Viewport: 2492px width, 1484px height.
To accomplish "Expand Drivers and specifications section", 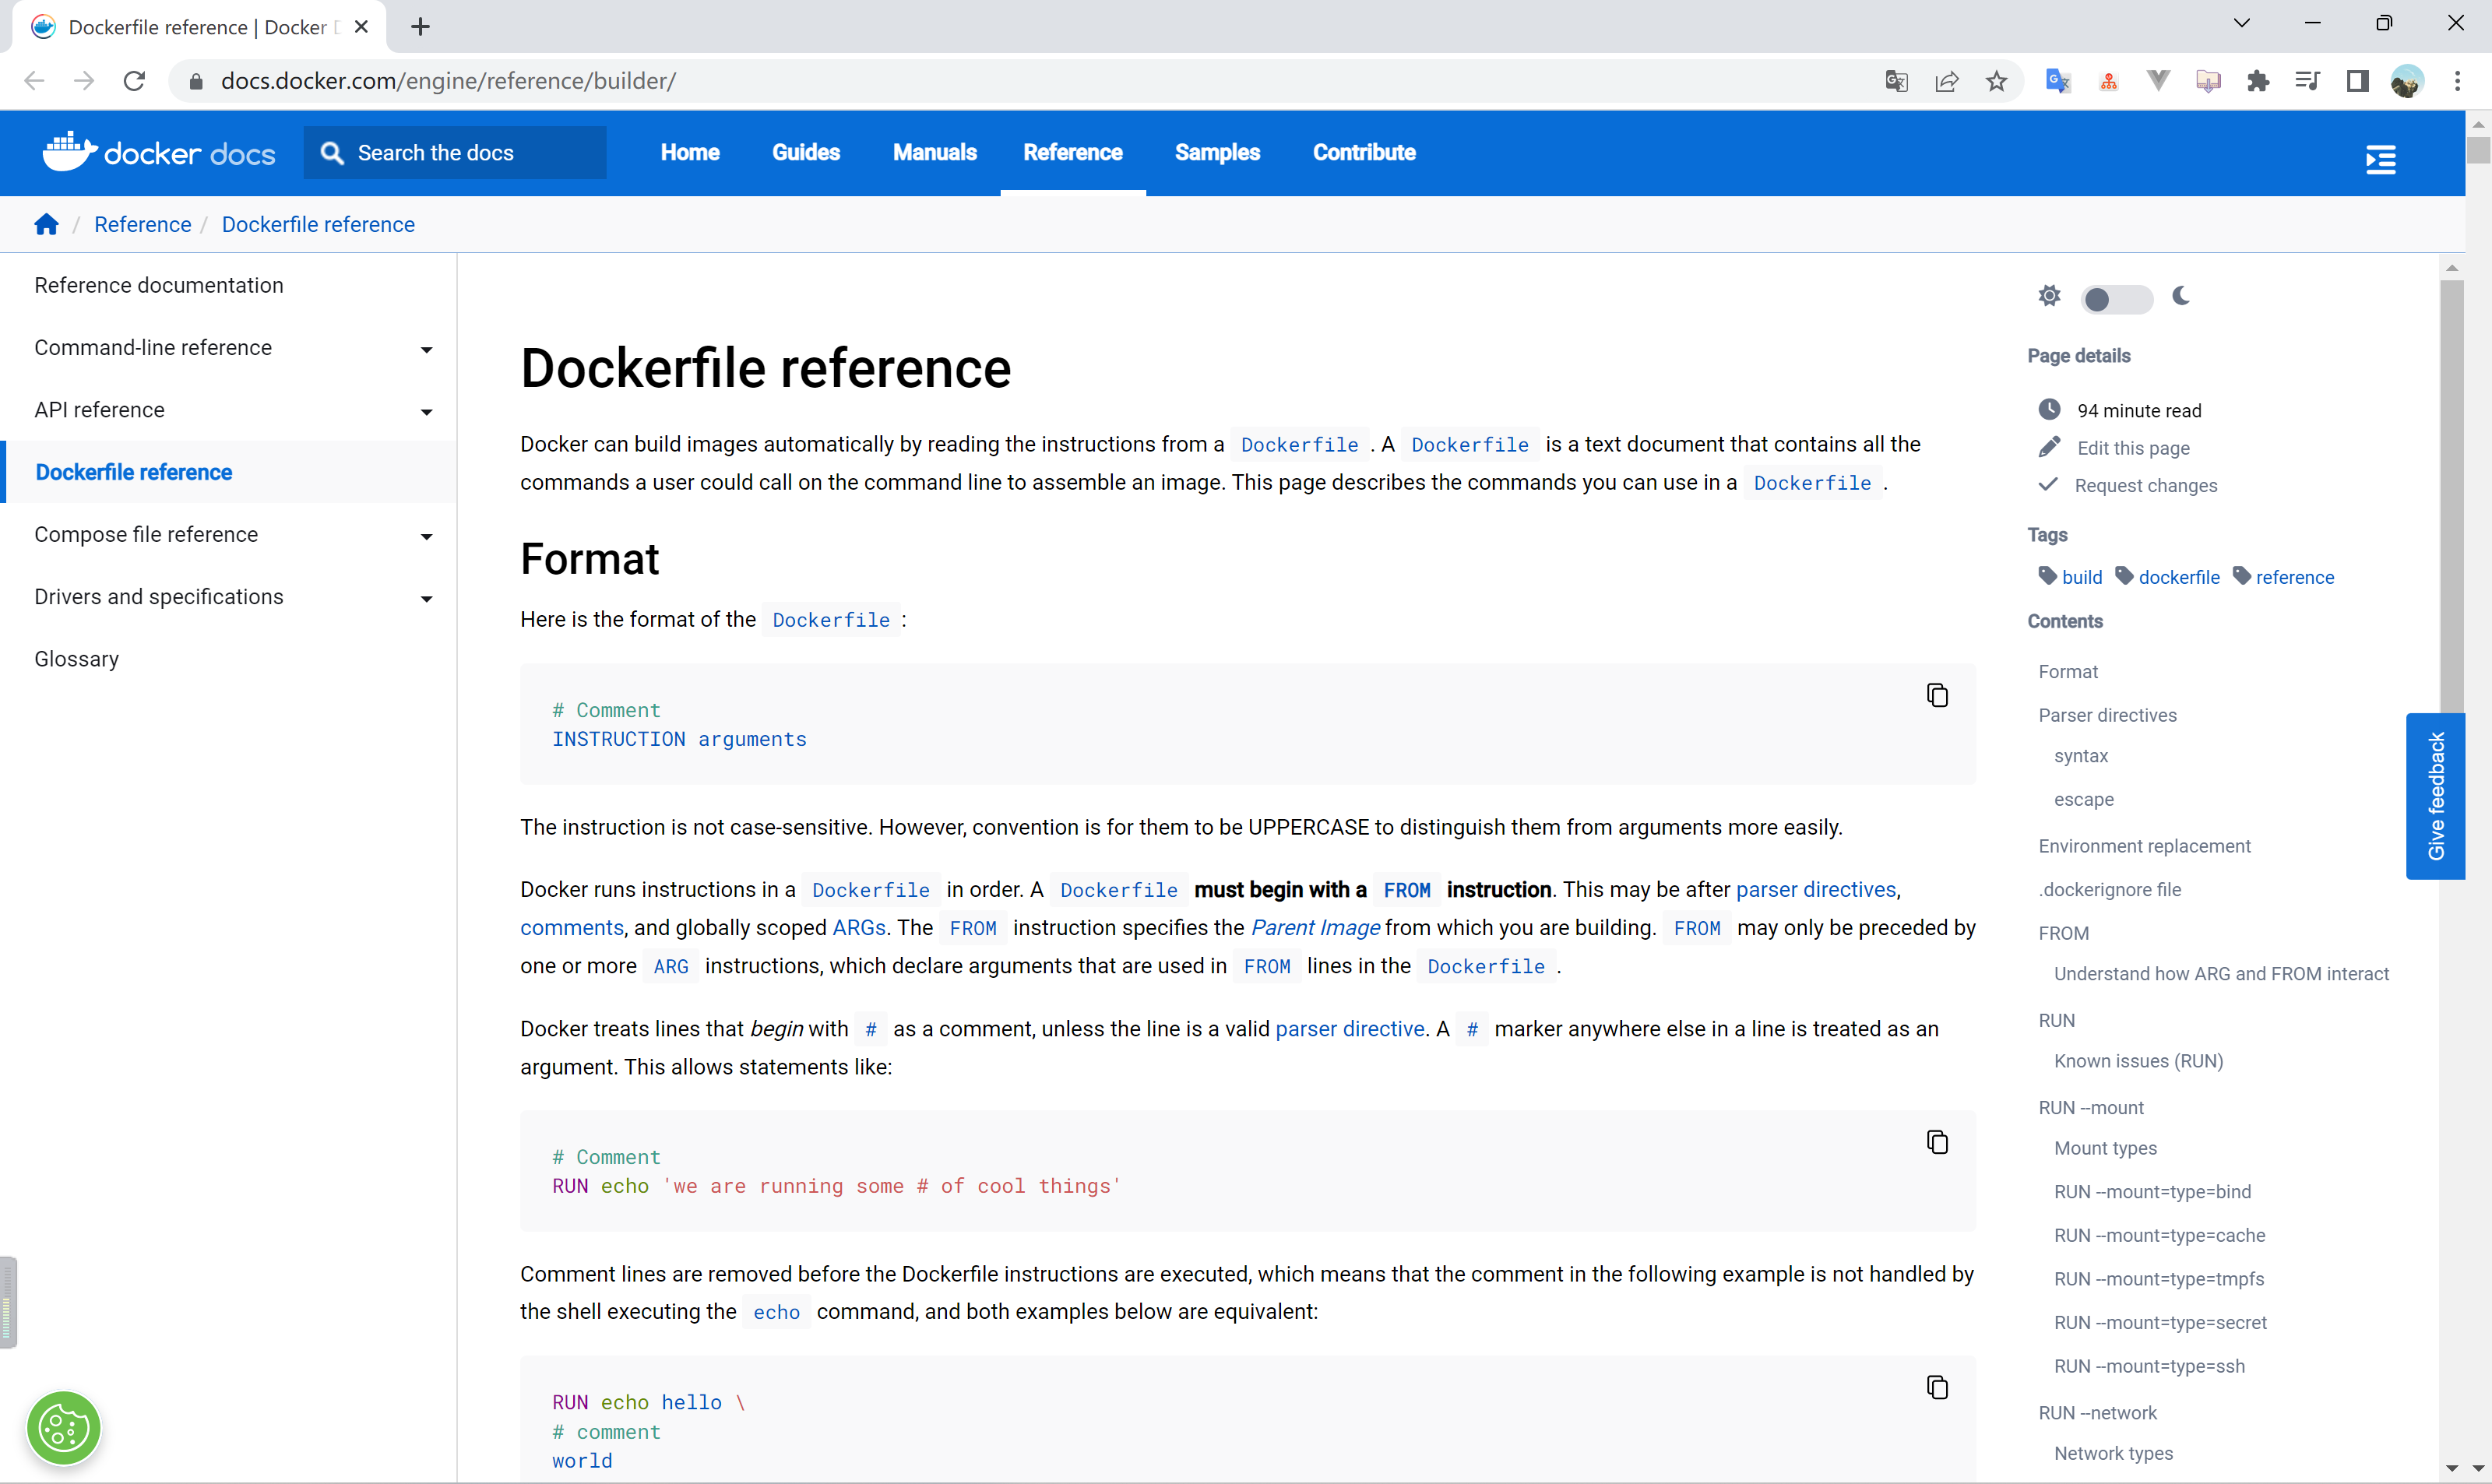I will [x=427, y=598].
